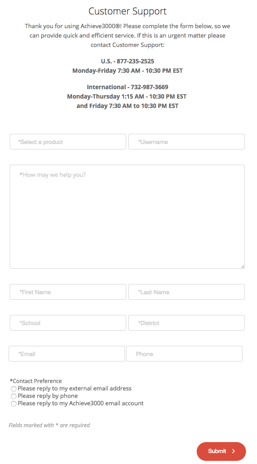Click the Last Name field

click(x=186, y=292)
